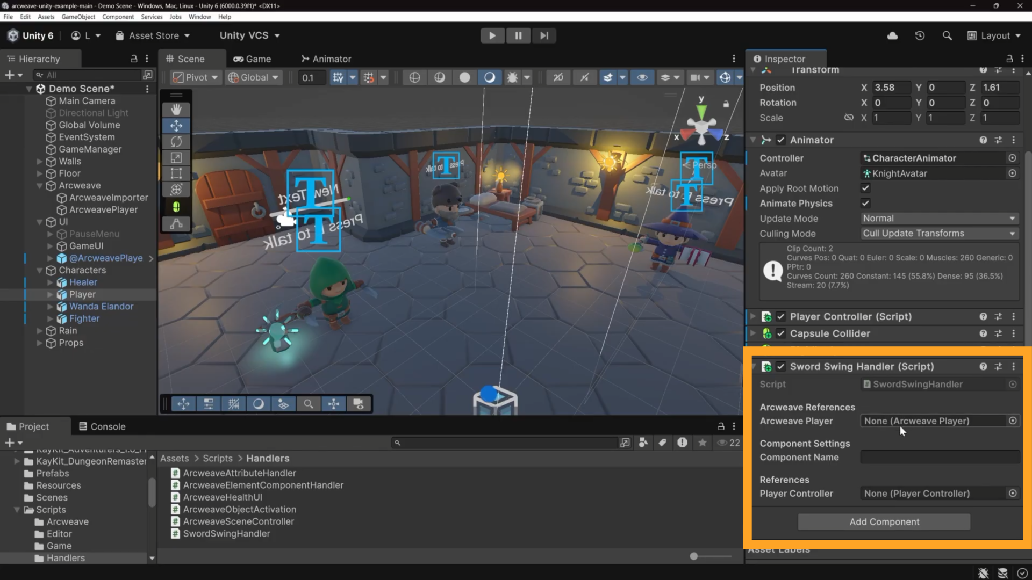Select the Rect tool in scene
The image size is (1032, 580).
tap(176, 173)
